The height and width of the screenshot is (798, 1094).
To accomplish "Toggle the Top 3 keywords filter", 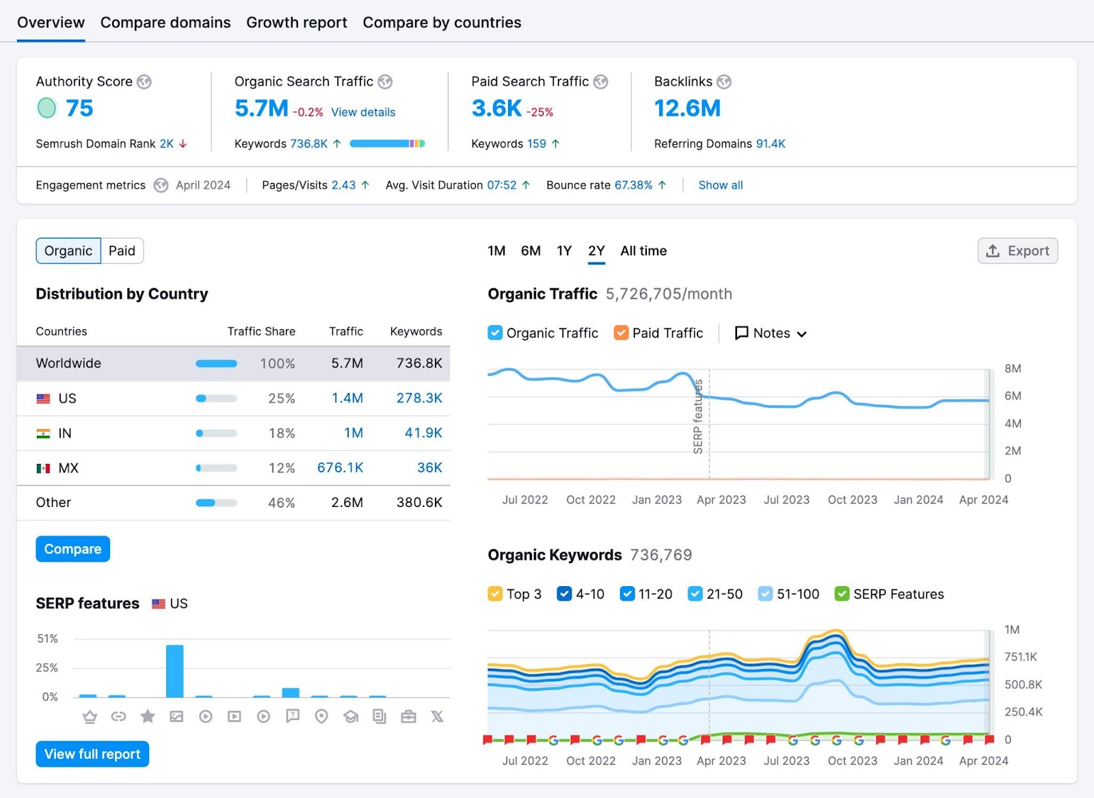I will coord(494,594).
